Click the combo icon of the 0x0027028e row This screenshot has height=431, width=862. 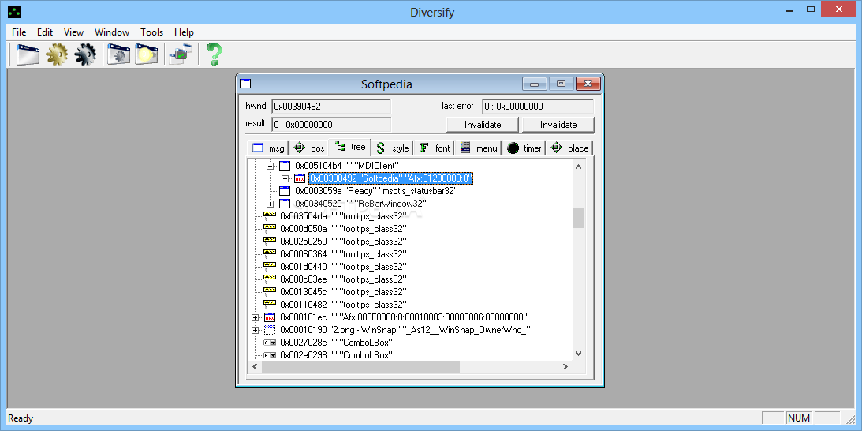[270, 343]
